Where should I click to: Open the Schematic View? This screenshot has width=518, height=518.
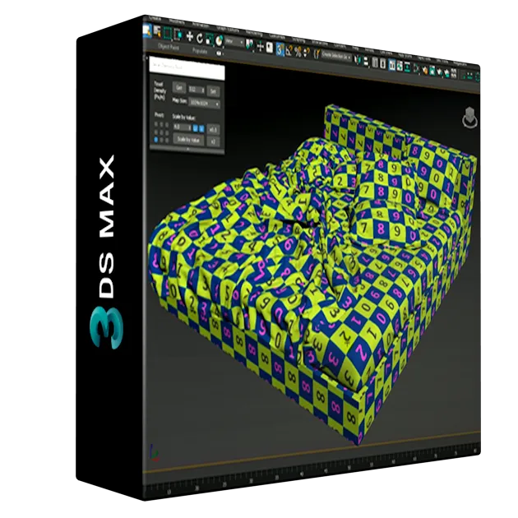tap(407, 67)
